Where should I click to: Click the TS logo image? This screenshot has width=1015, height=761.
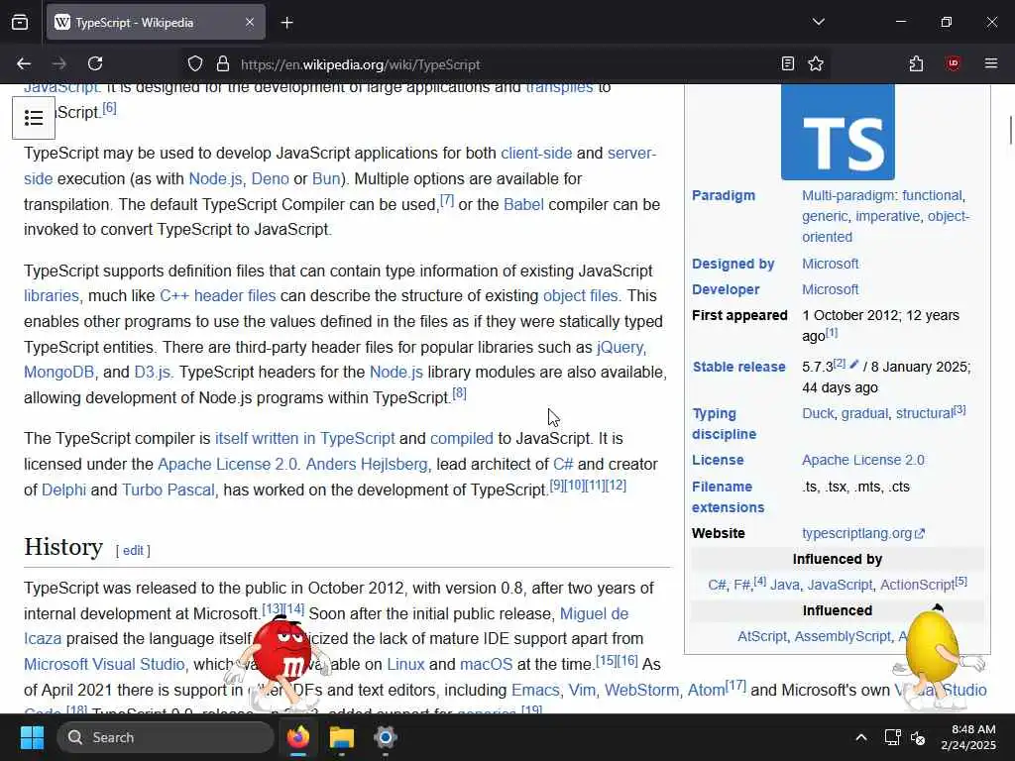838,132
